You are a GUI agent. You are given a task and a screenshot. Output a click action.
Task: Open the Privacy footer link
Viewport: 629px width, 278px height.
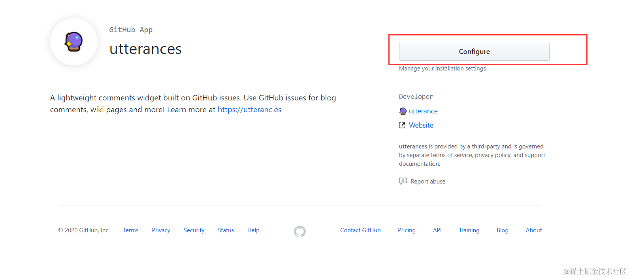tap(161, 230)
